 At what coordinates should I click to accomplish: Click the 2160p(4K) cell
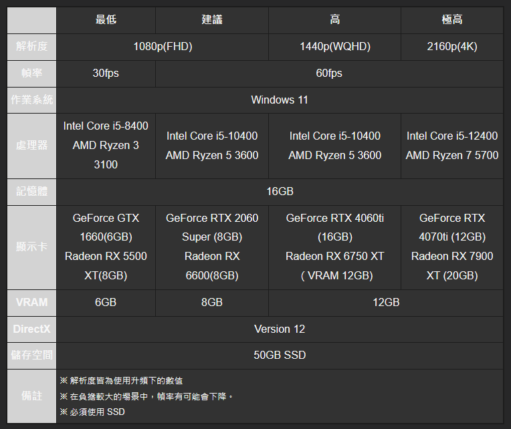[x=452, y=47]
